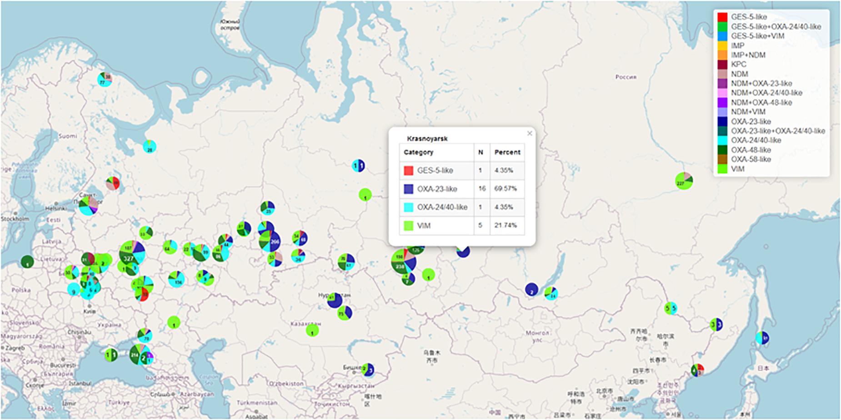
Task: Click the pie marker labeled 99
Action: click(200, 252)
